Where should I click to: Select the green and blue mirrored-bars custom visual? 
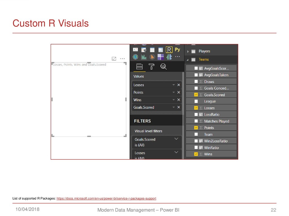point(169,57)
